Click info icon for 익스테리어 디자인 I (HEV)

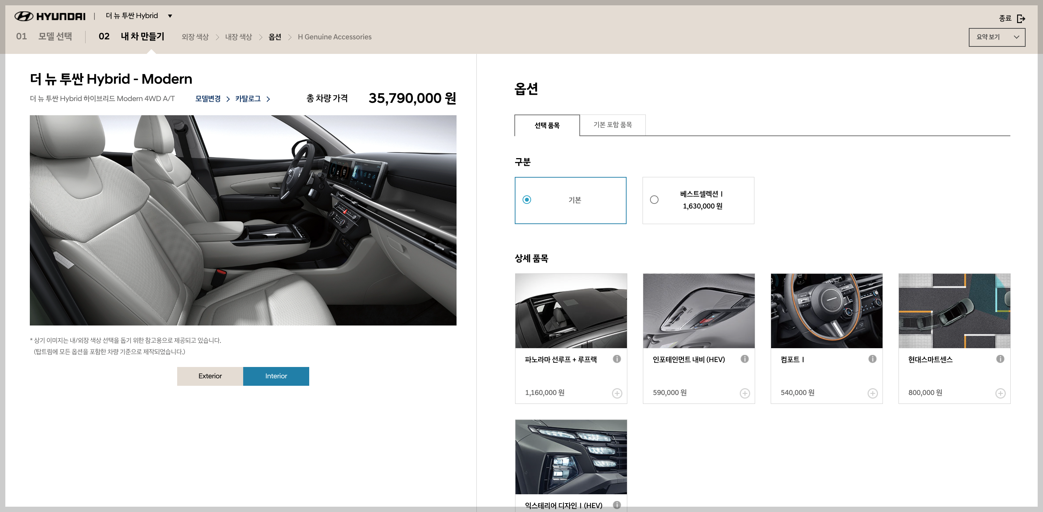(x=617, y=505)
